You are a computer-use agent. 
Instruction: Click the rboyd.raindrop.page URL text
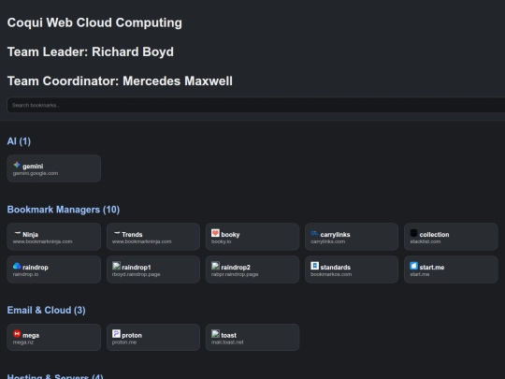point(137,274)
